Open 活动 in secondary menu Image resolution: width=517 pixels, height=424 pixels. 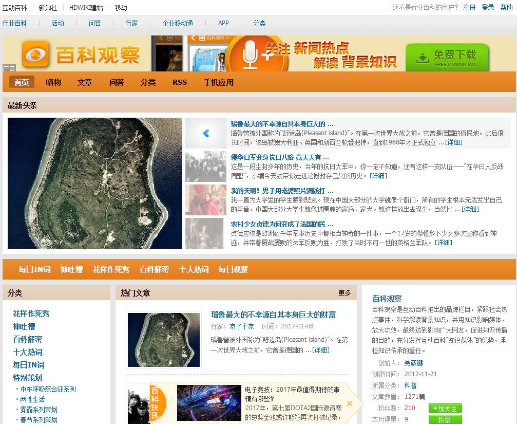click(x=58, y=23)
